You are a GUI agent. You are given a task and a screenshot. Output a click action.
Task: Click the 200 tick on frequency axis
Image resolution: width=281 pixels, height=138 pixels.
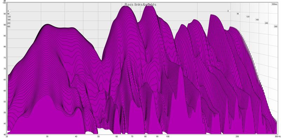tap(237, 137)
